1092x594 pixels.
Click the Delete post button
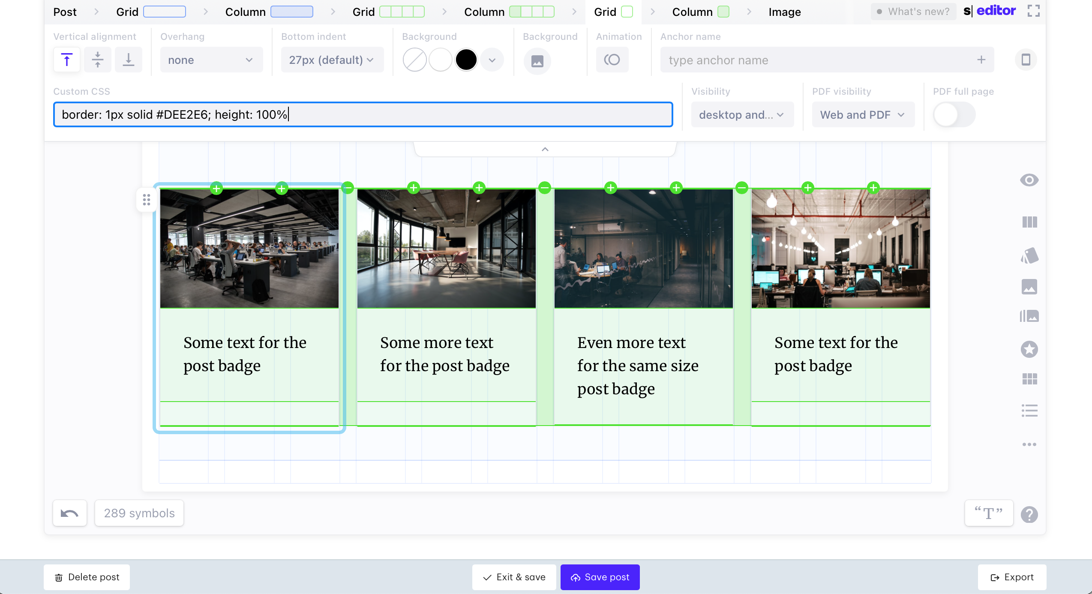(87, 577)
